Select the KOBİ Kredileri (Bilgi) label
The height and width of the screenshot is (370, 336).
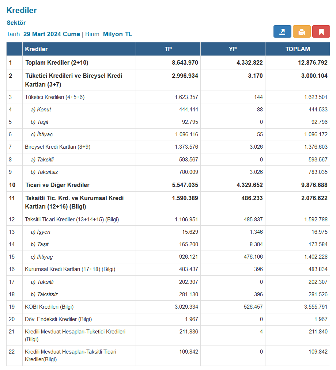point(49,307)
